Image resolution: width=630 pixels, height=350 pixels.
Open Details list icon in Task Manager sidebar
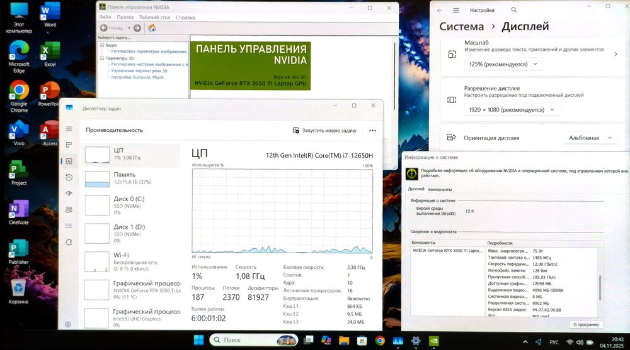(x=69, y=226)
